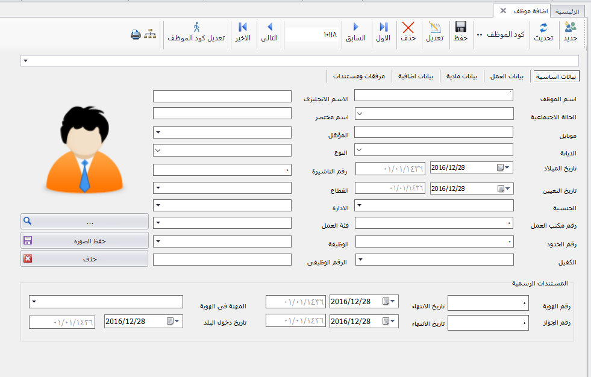
Task: Click inside the الاسم الانجليزى input field
Action: pos(222,96)
